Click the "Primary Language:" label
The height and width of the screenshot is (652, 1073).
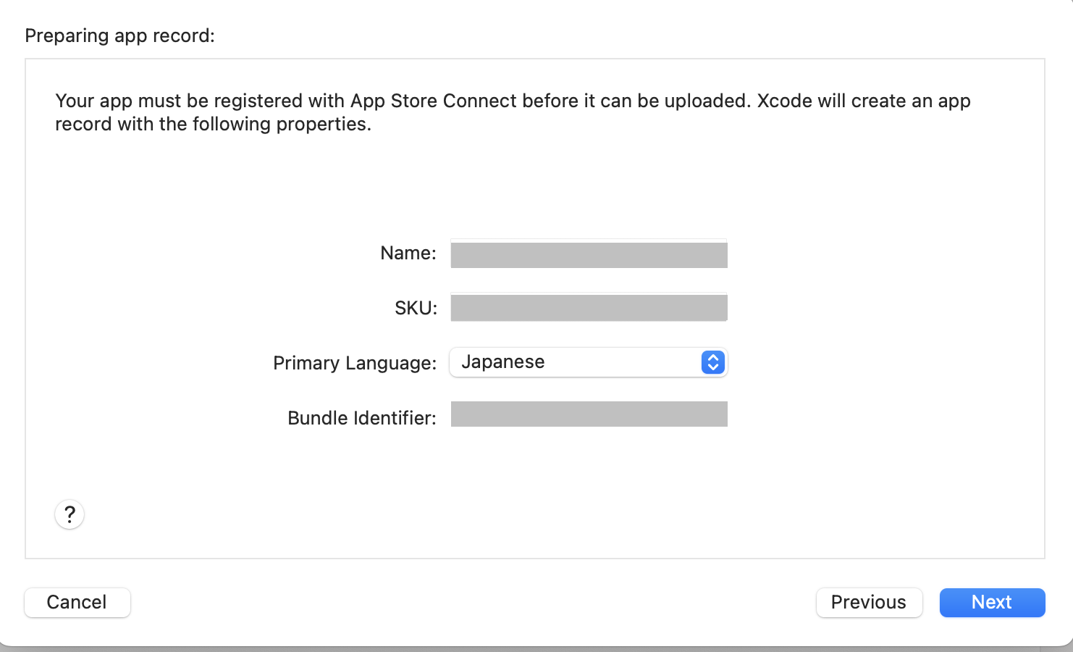pos(355,363)
